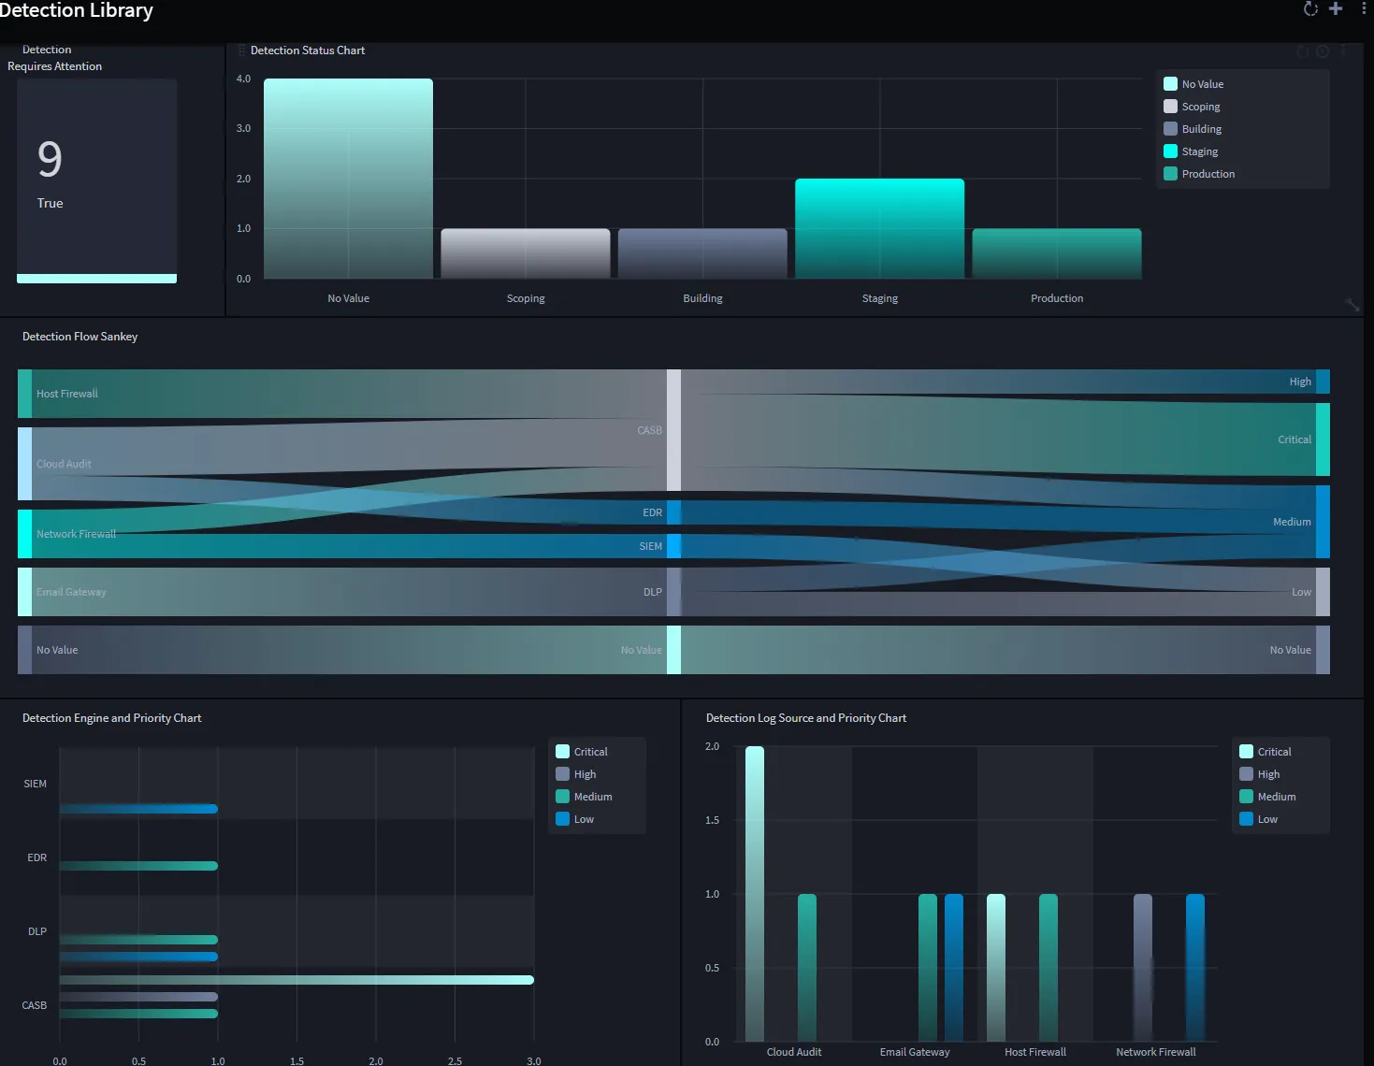Toggle Low in Log Source chart legend
1374x1066 pixels.
(x=1259, y=819)
